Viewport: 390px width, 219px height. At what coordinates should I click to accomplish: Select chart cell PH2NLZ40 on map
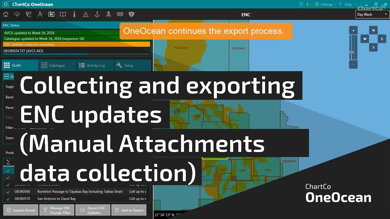pos(181,48)
